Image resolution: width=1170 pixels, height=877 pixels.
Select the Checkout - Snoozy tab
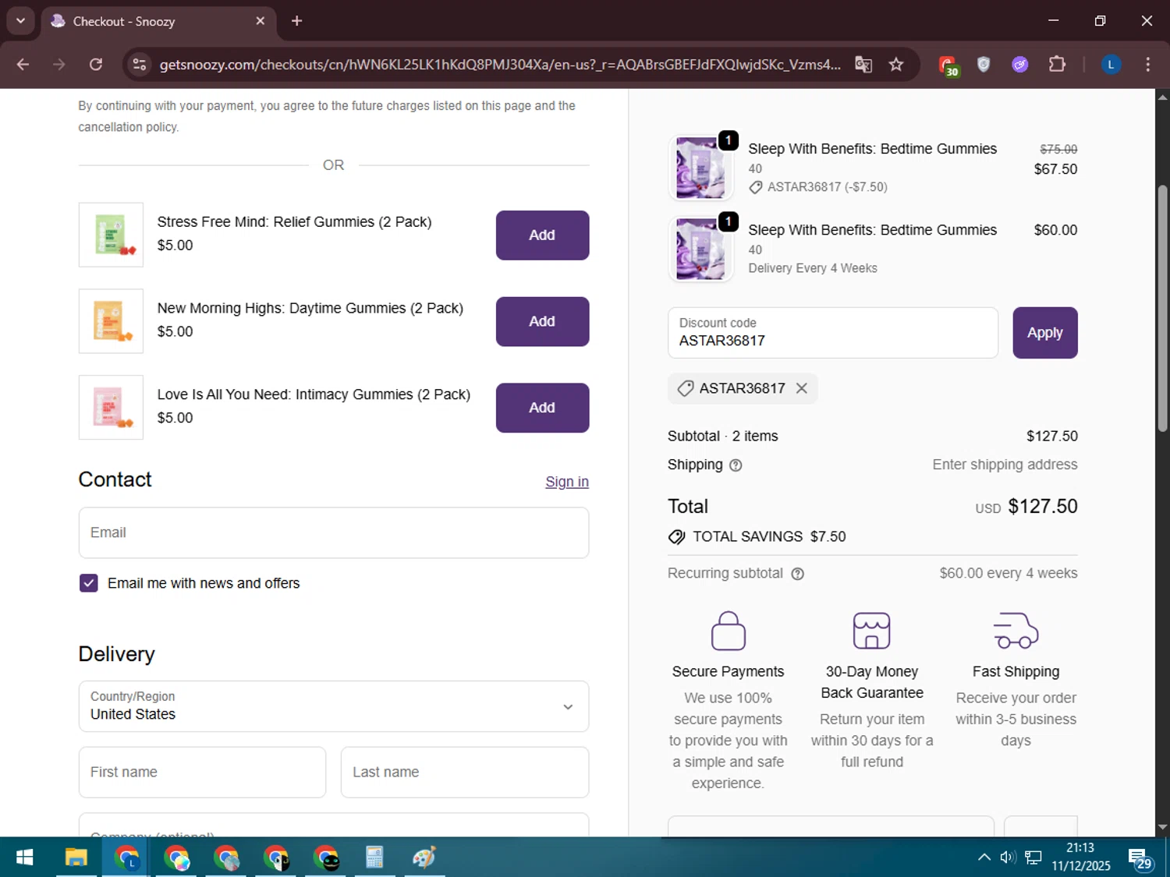157,21
